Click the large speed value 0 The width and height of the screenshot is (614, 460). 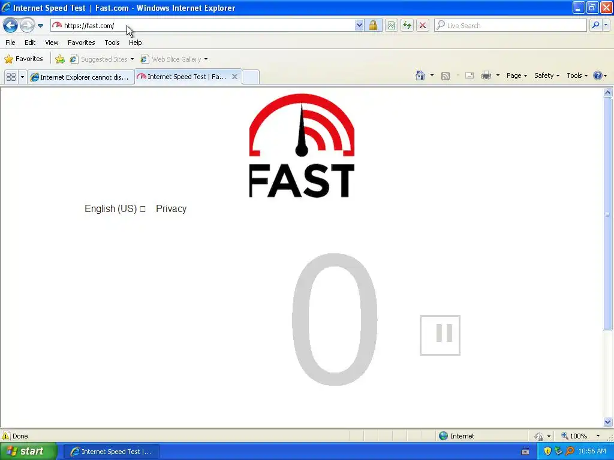pos(335,319)
